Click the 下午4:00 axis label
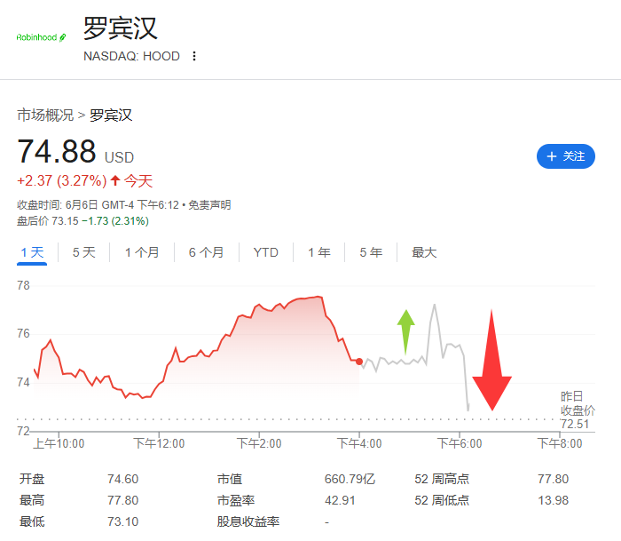621x541 pixels. pyautogui.click(x=359, y=443)
